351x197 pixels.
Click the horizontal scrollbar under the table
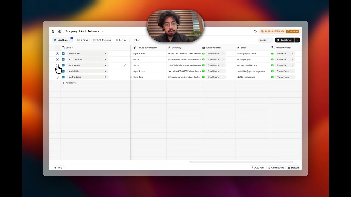click(241, 162)
